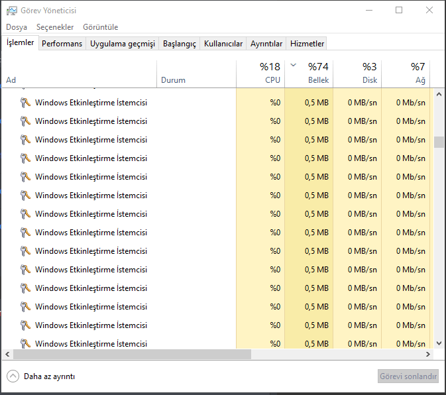Sort by the Bellek column header

coord(309,74)
